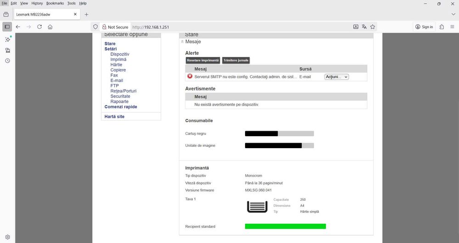Open Imprimă settings
Screen dimensions: 459x243
(x=118, y=59)
